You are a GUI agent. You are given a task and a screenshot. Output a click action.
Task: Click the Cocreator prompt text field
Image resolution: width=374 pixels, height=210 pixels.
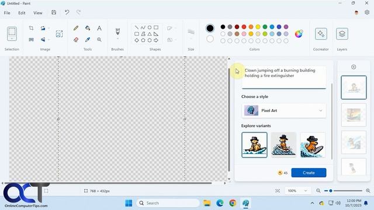tap(284, 77)
